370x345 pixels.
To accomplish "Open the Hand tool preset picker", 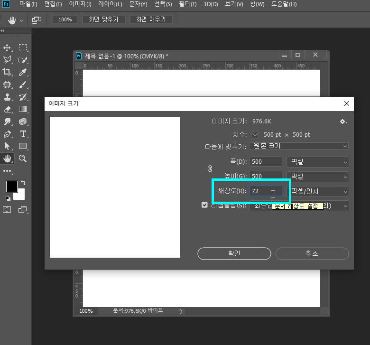I will [x=21, y=20].
